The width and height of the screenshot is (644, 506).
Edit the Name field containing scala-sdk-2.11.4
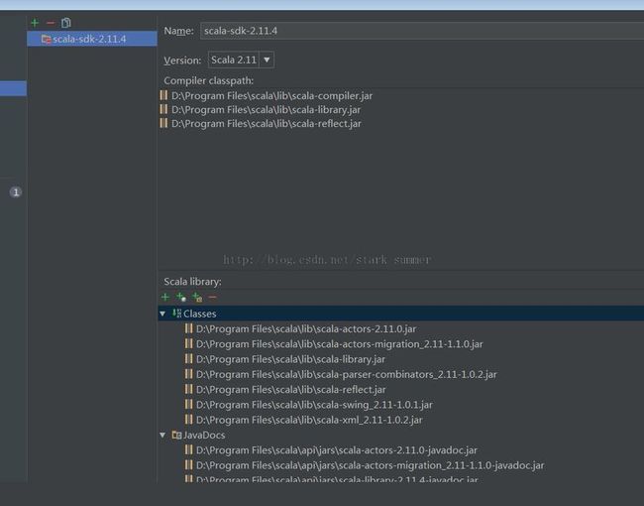coord(422,31)
